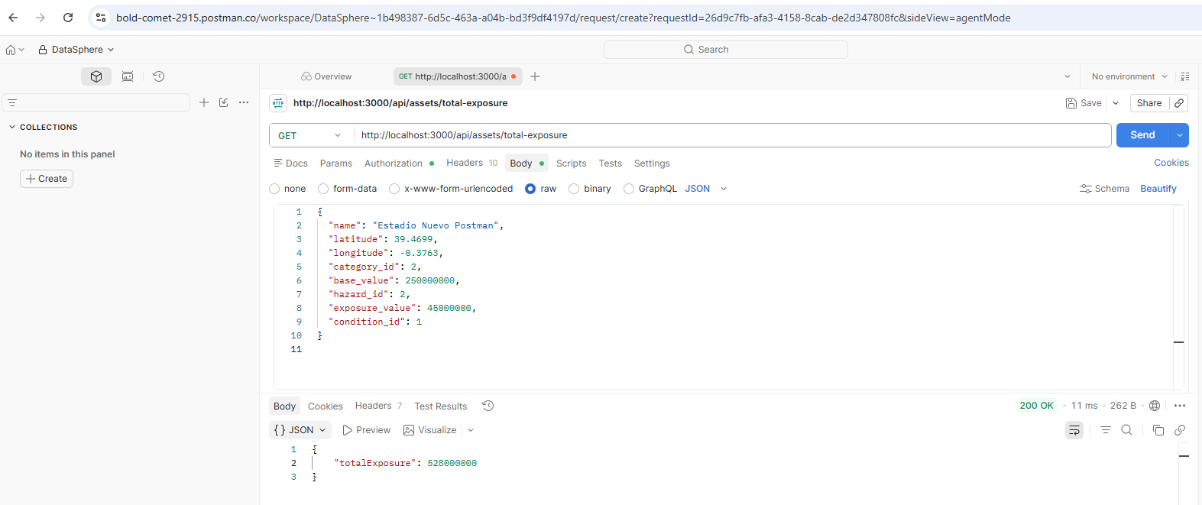
Task: Click the HTTP request type icon
Action: [278, 103]
